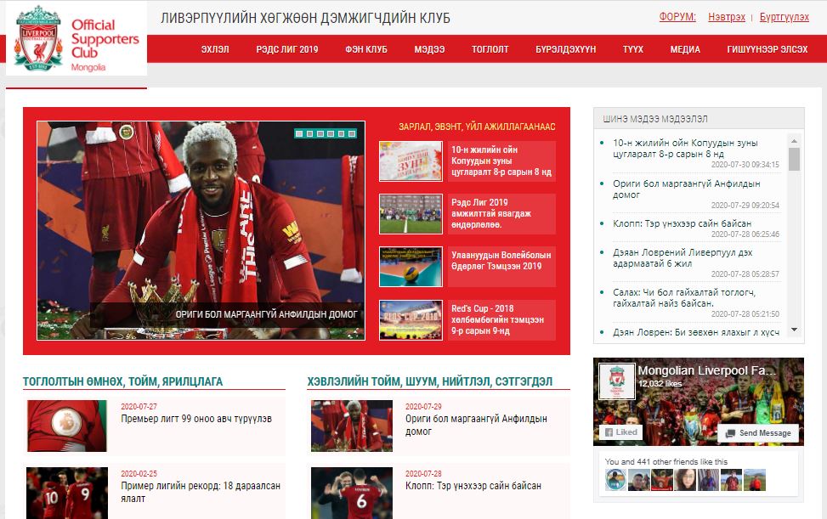
Task: Select the ТОГЛОЛТ menu item
Action: pos(490,49)
